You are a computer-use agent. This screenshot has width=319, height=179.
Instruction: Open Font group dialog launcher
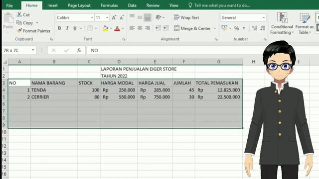tap(124, 39)
